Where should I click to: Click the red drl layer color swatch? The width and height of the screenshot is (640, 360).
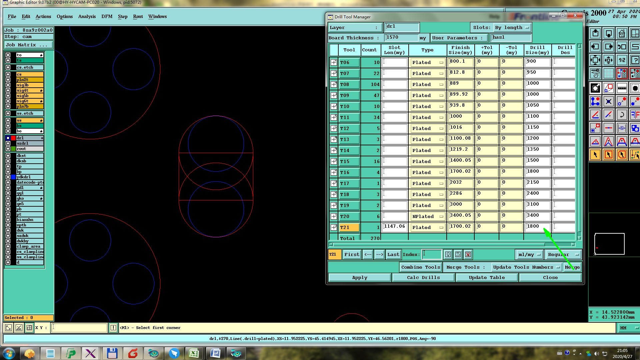[13, 138]
